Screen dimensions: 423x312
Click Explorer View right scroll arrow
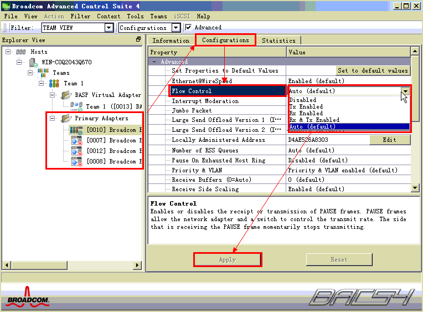click(137, 265)
